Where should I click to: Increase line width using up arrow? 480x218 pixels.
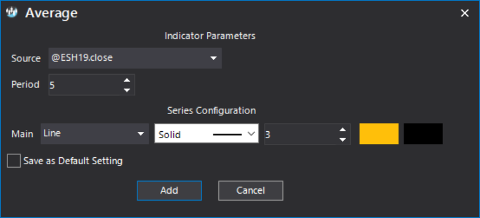[343, 130]
